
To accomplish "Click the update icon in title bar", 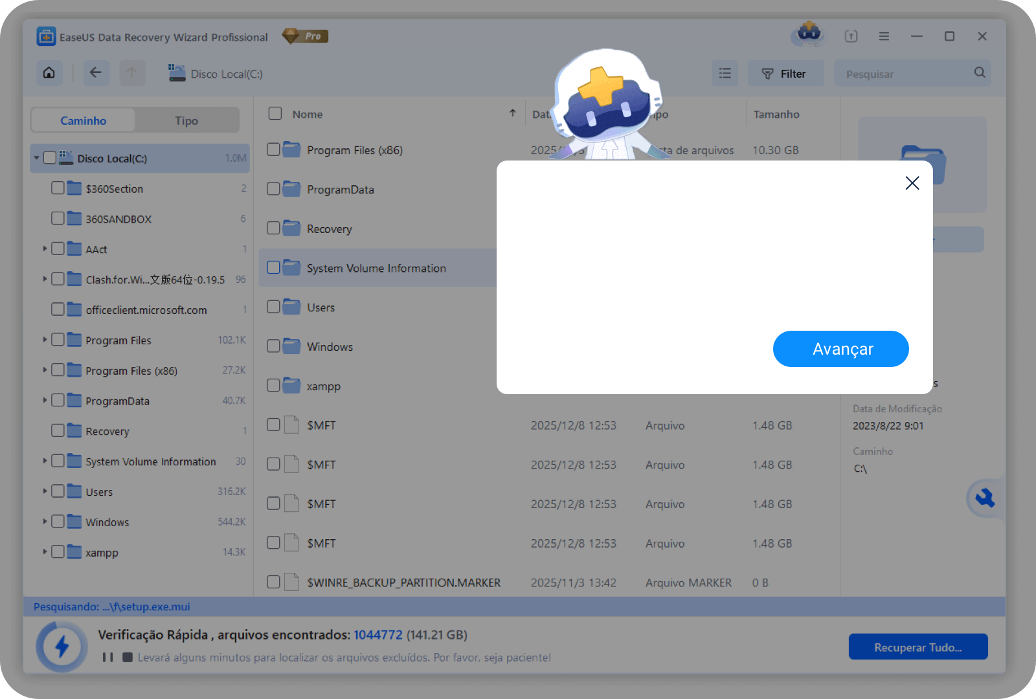I will point(851,37).
